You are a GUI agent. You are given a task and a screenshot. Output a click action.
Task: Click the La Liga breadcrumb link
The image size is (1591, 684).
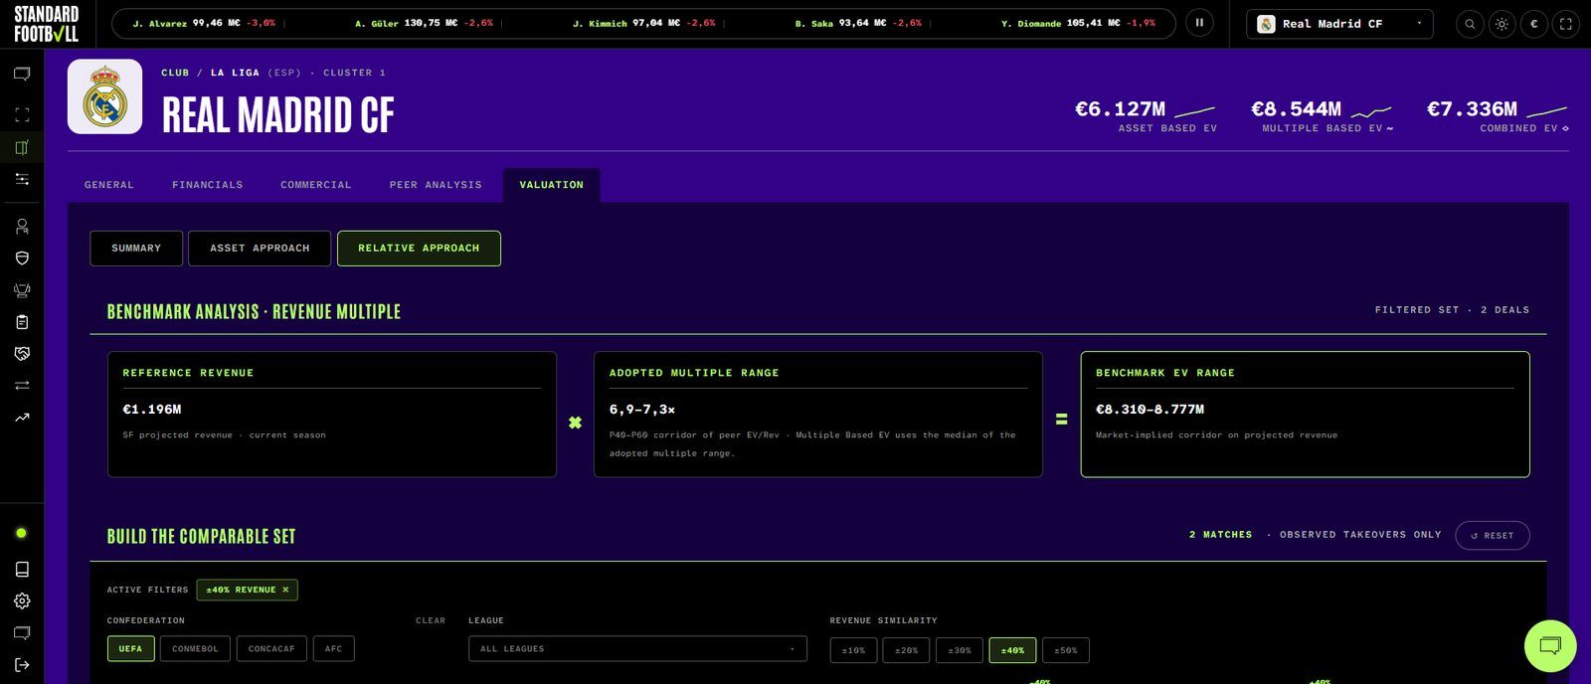click(235, 73)
